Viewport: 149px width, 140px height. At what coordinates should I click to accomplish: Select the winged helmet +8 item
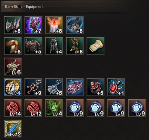pyautogui.click(x=13, y=25)
